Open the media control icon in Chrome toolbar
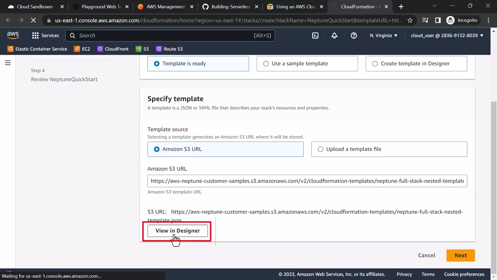The width and height of the screenshot is (497, 280). tap(426, 20)
